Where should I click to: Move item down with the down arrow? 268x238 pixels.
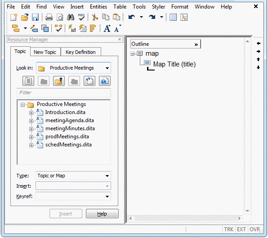[259, 67]
